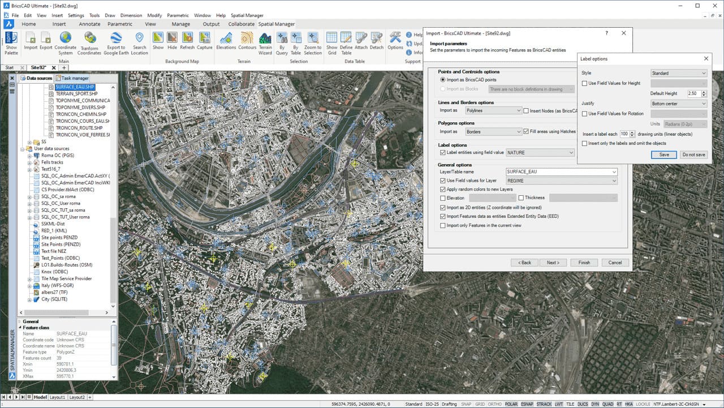This screenshot has height=408, width=724.
Task: Click the Import ribbon icon
Action: point(31,41)
